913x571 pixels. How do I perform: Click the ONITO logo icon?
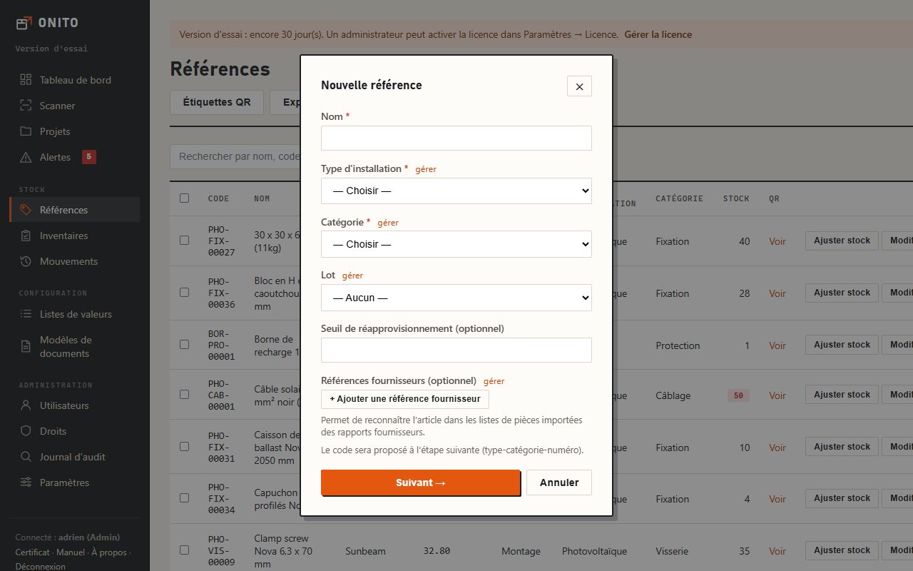pos(24,23)
